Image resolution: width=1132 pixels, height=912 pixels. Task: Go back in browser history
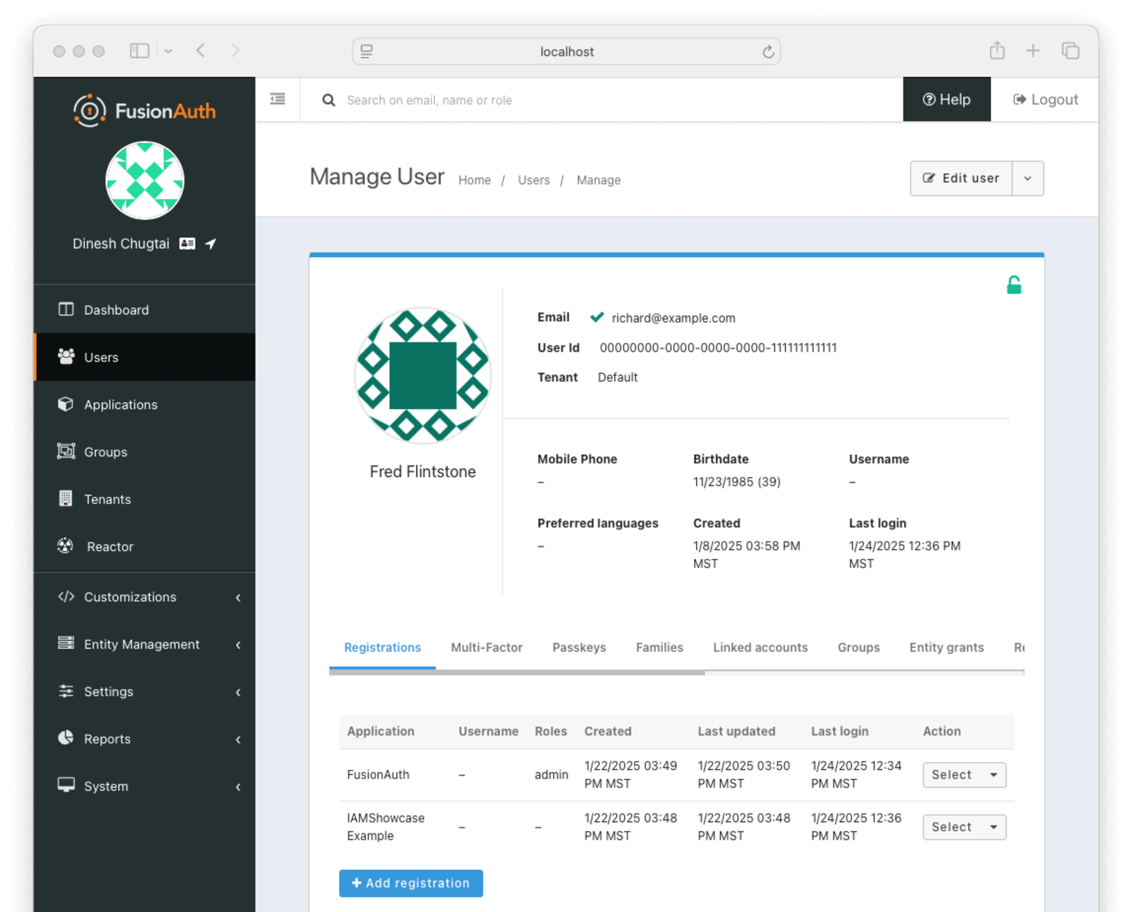[x=201, y=51]
